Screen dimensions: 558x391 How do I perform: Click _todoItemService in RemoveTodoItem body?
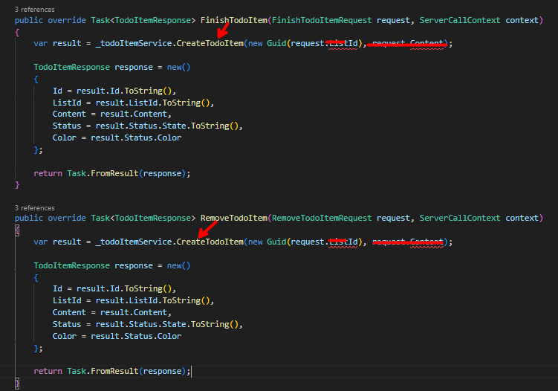click(x=134, y=242)
